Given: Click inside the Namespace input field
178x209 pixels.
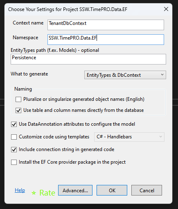Looking at the screenshot, I should click(x=106, y=40).
